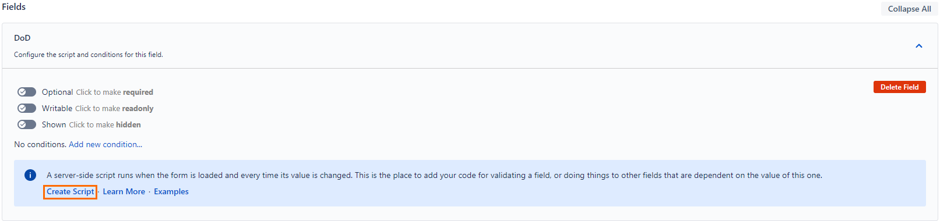
Task: Delete the DoD field
Action: click(899, 87)
